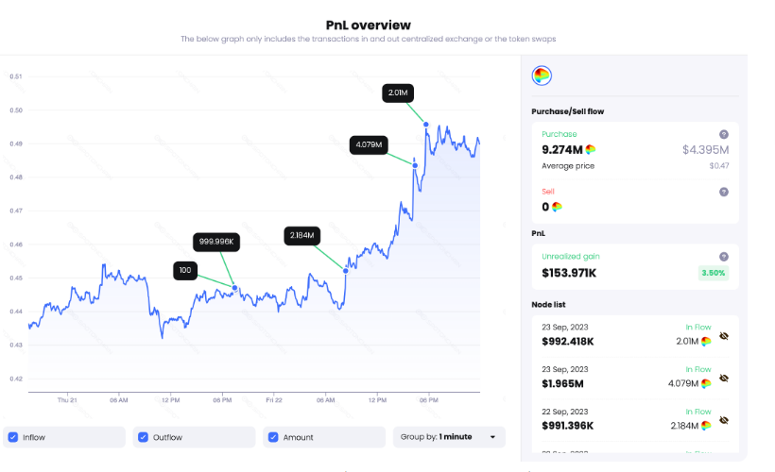Hide the $992.418K node via the eye icon

pyautogui.click(x=724, y=336)
